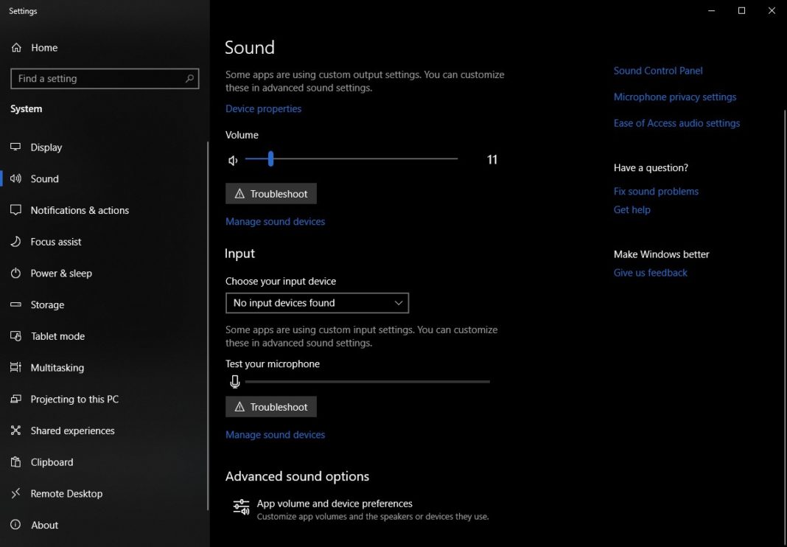Click the Notifications & actions bell icon
The width and height of the screenshot is (787, 547).
[x=16, y=210]
